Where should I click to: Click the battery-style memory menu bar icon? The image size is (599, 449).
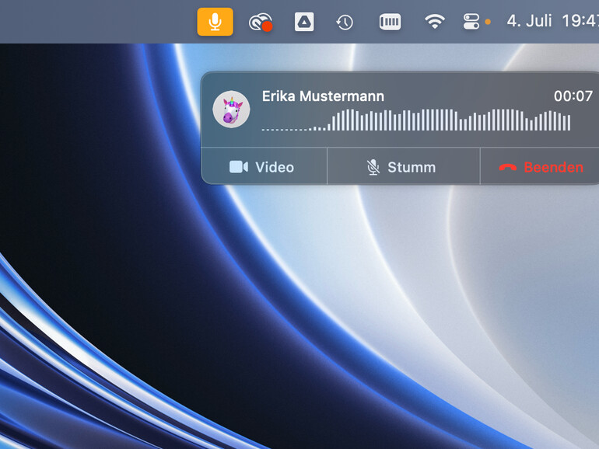tap(390, 22)
